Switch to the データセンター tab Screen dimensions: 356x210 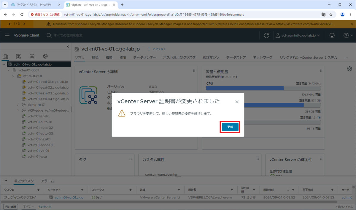[x=144, y=57]
